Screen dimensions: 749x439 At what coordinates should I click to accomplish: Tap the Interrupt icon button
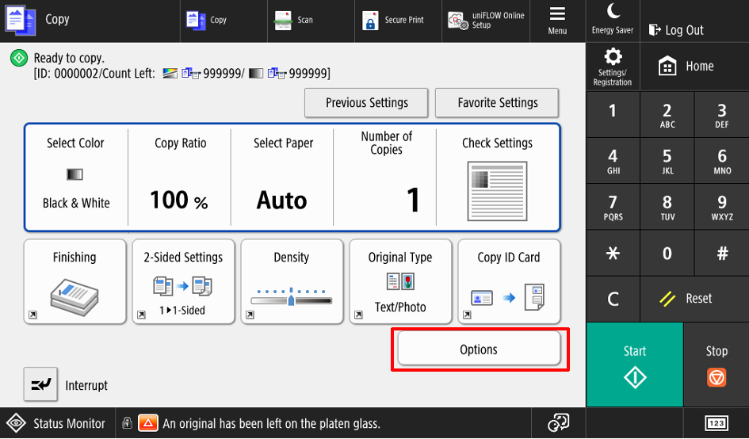pyautogui.click(x=41, y=384)
